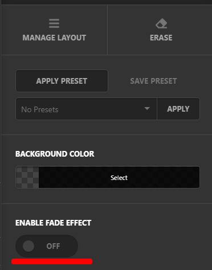This screenshot has height=270, width=212.
Task: Click the BACKGROUND COLOR heading
Action: pyautogui.click(x=55, y=154)
